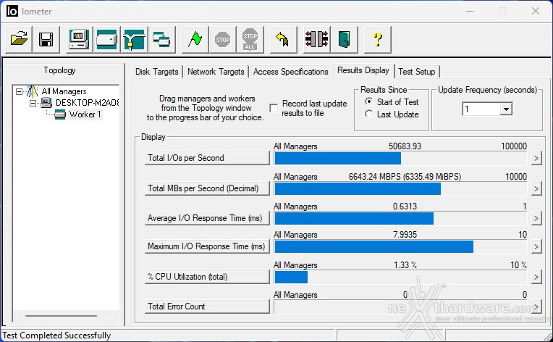Click the Total I/Os per Second button

207,158
